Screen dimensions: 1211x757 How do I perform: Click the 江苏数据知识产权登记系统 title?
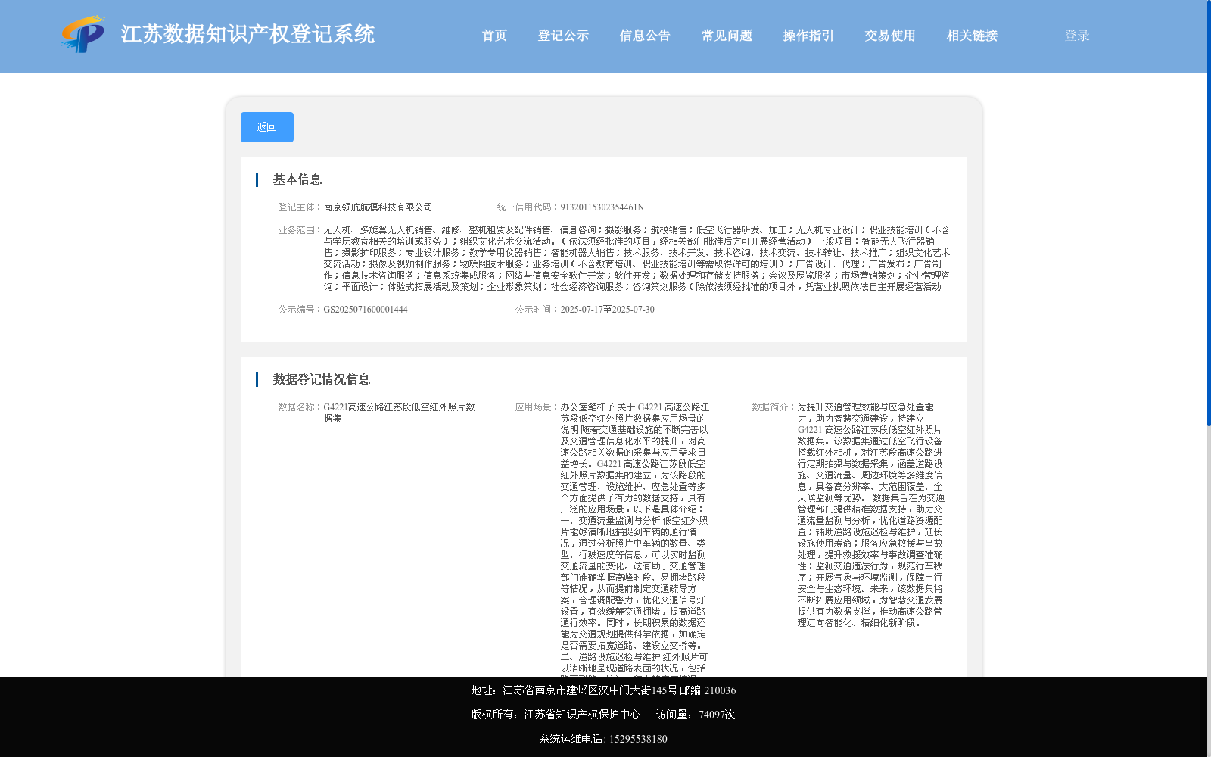click(247, 34)
